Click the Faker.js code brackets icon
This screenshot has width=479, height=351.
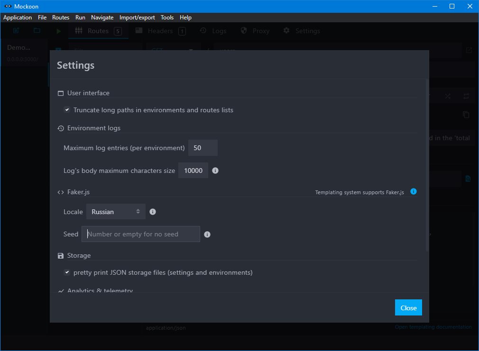(x=61, y=192)
